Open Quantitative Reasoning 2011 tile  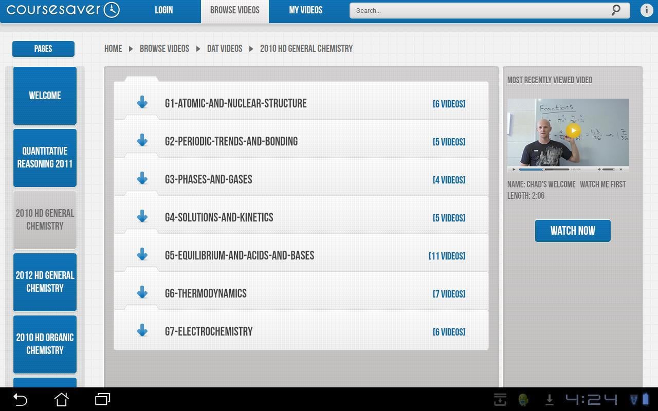tap(45, 158)
